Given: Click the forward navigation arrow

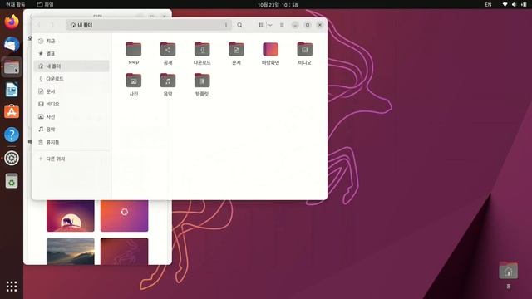Looking at the screenshot, I should pos(52,25).
